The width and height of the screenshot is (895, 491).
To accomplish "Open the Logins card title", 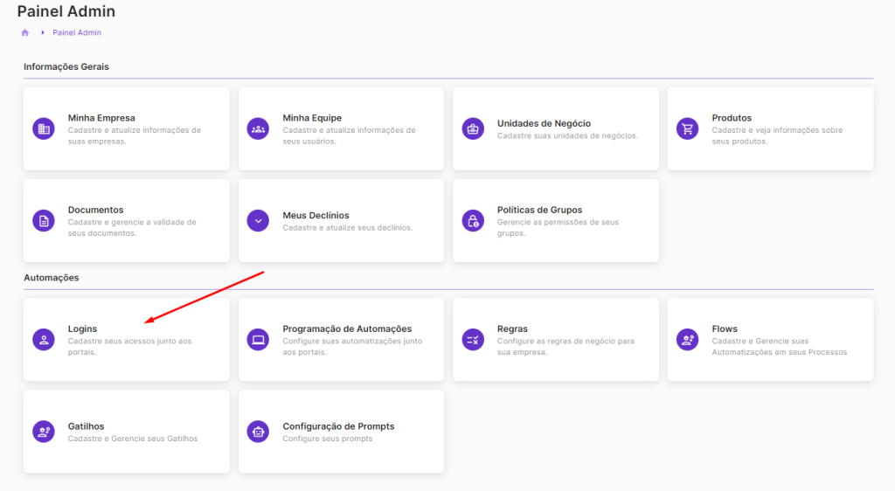I will point(82,329).
